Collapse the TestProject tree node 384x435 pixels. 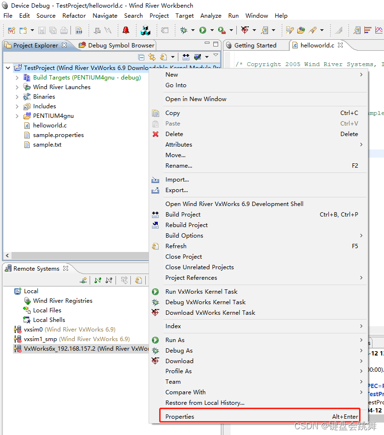click(x=7, y=68)
